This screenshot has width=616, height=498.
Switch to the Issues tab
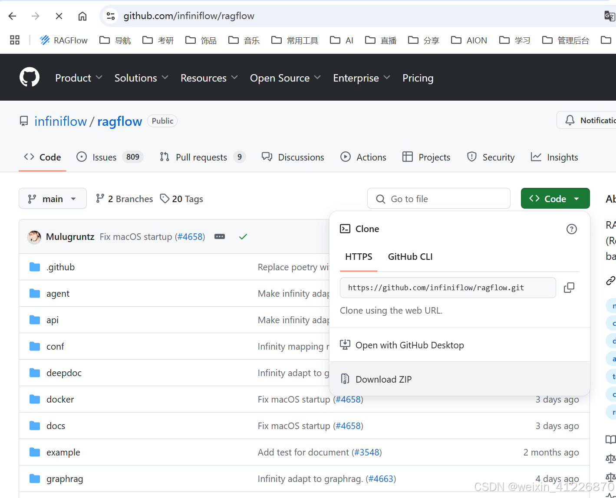(109, 157)
